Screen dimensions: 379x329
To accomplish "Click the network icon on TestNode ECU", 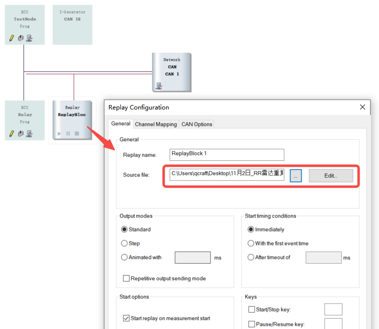I will click(29, 38).
